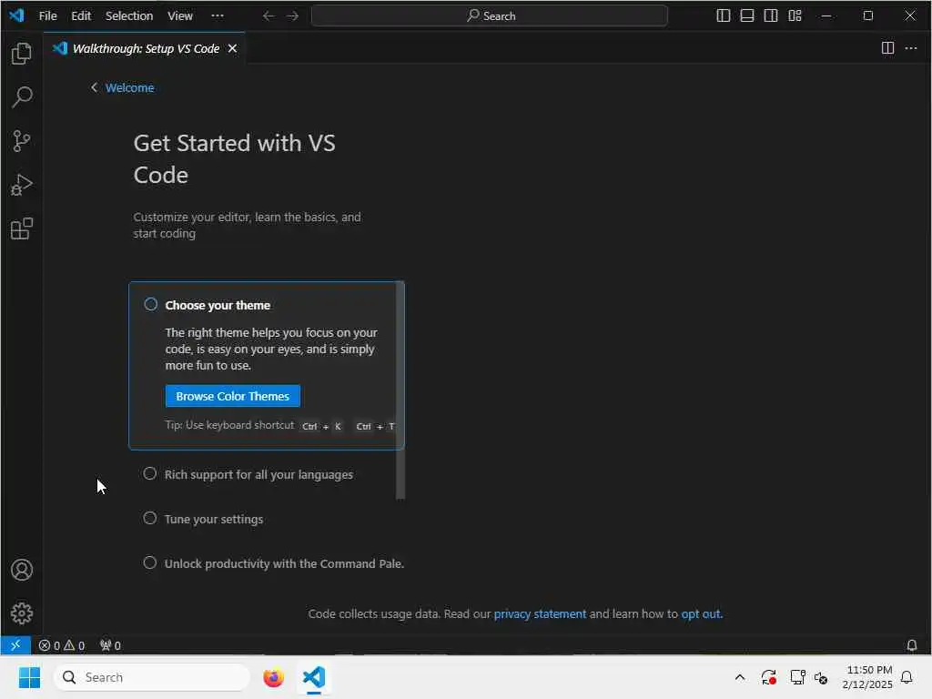Click VS Code icon in the taskbar
The height and width of the screenshot is (699, 932).
click(x=314, y=677)
